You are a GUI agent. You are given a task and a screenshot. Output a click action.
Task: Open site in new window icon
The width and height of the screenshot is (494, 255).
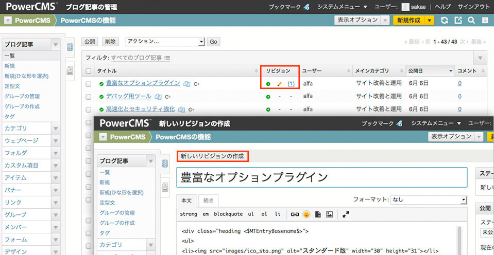458,21
